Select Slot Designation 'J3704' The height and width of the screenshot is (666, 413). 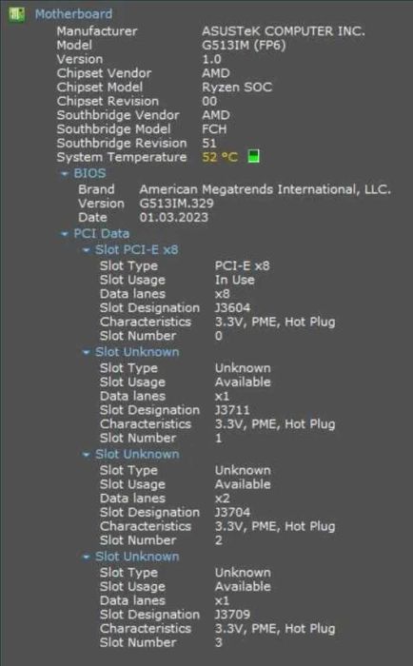pos(232,512)
